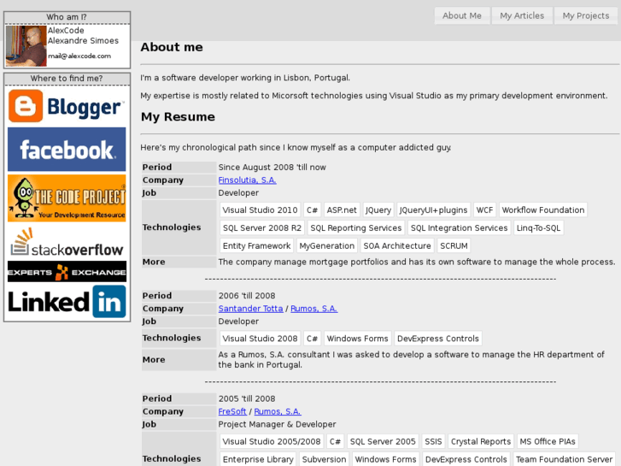The image size is (621, 466).
Task: Open the LinkedIn logo link
Action: click(x=67, y=302)
